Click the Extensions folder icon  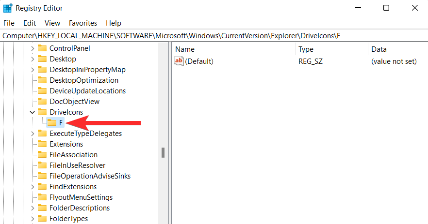point(42,144)
